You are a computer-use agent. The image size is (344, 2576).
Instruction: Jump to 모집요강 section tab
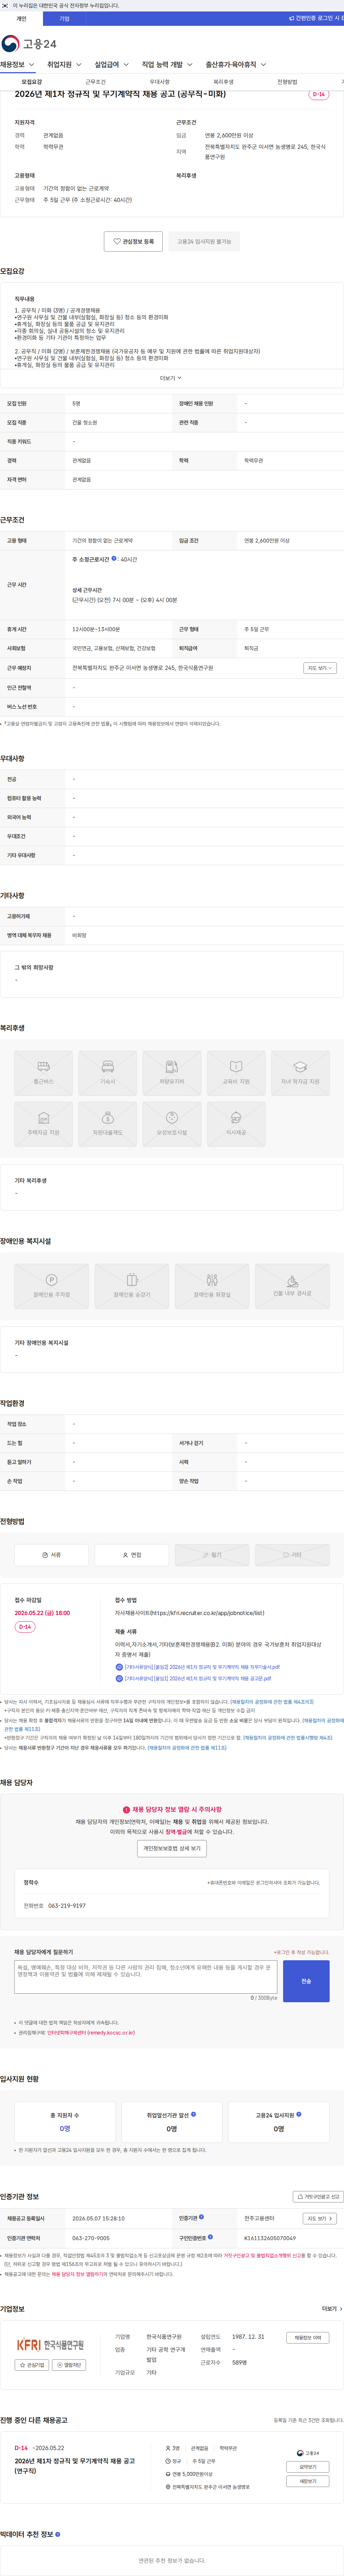click(32, 82)
